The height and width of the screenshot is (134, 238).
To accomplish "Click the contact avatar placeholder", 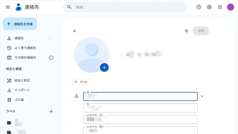I will [91, 55].
